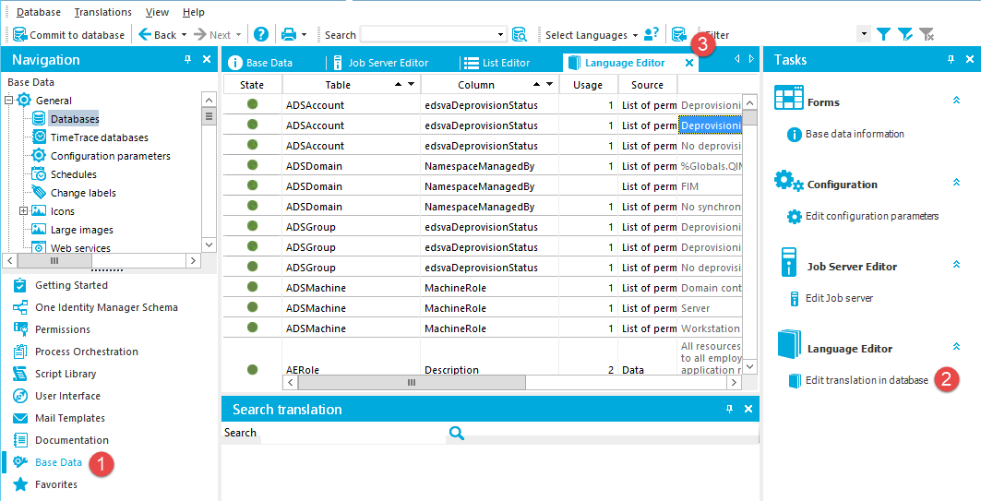The height and width of the screenshot is (501, 981).
Task: Switch to the Job Server Editor tab
Action: (388, 63)
